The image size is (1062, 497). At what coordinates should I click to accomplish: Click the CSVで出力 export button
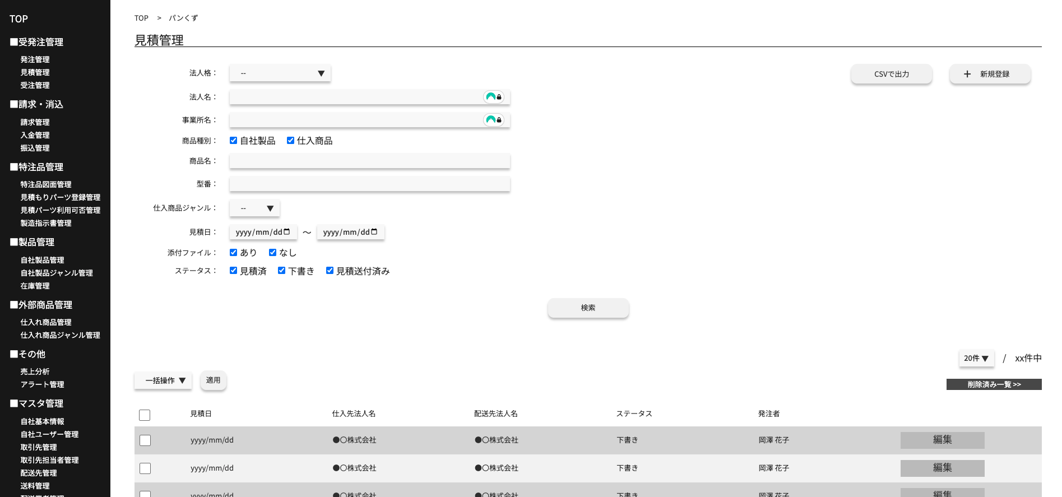(x=891, y=74)
